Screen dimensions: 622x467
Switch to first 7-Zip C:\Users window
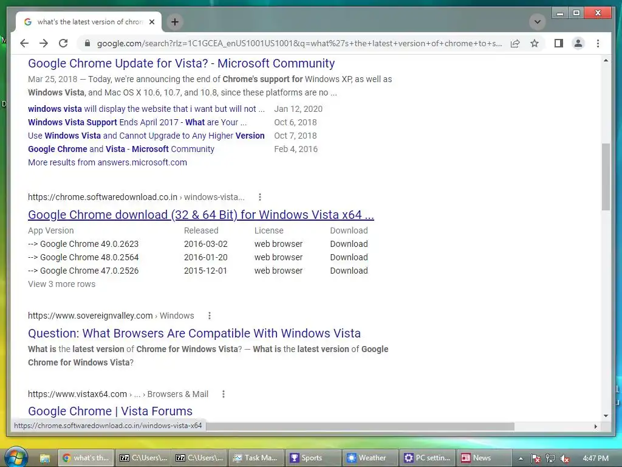click(x=143, y=458)
